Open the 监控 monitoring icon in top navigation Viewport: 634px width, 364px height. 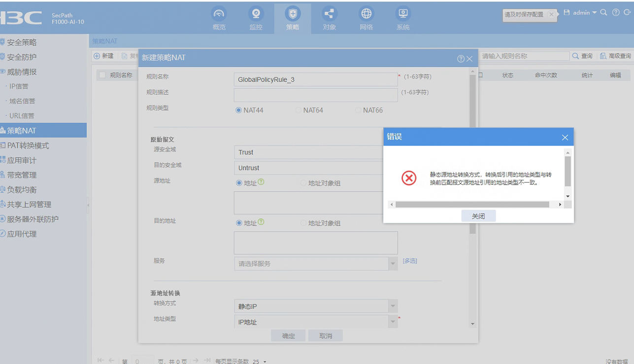pos(256,13)
